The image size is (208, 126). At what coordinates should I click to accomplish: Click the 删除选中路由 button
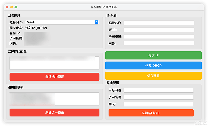coord(55,112)
